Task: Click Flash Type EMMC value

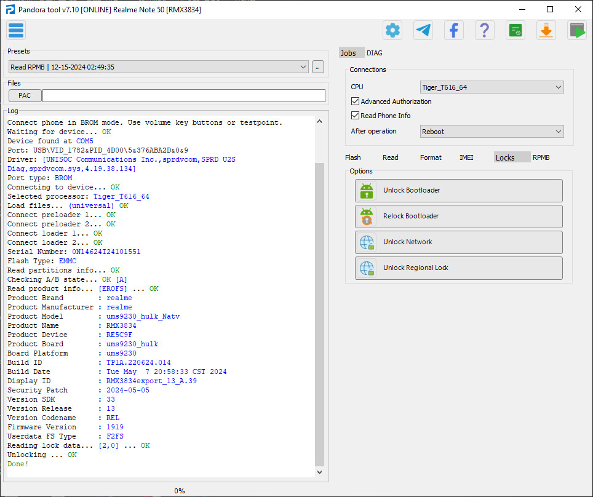Action: pos(68,261)
